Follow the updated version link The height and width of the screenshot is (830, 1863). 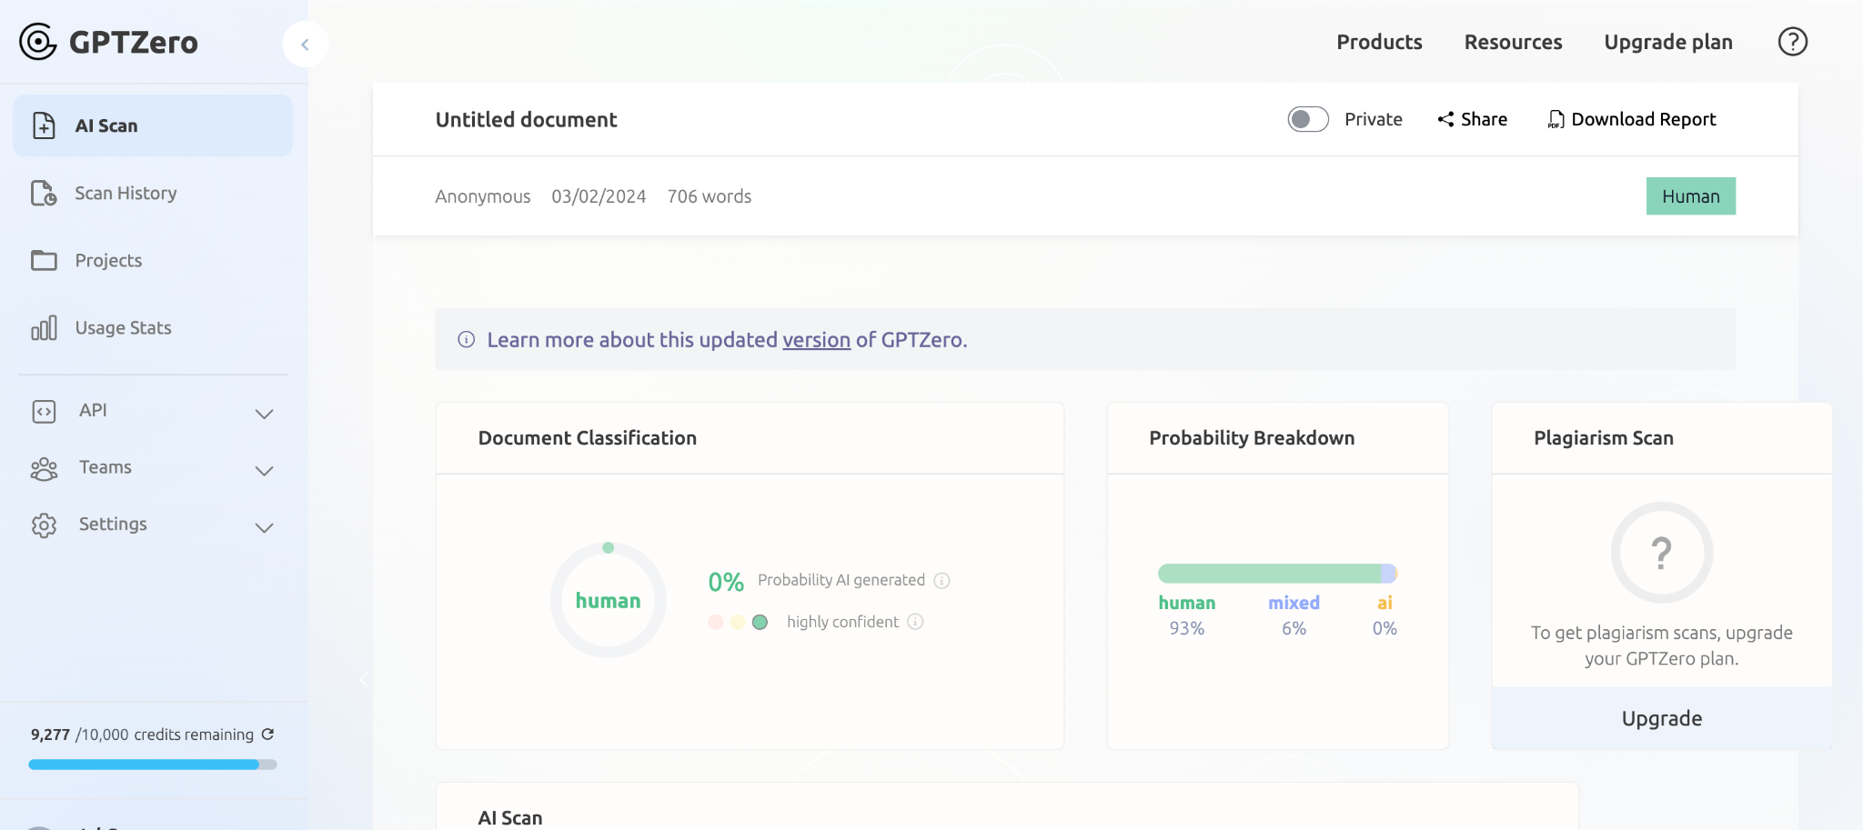(x=816, y=340)
